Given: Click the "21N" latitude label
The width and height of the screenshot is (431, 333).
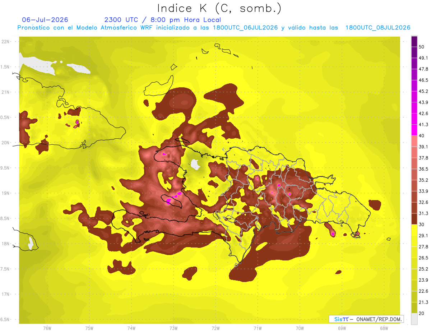Looking at the screenshot, I should point(5,92).
